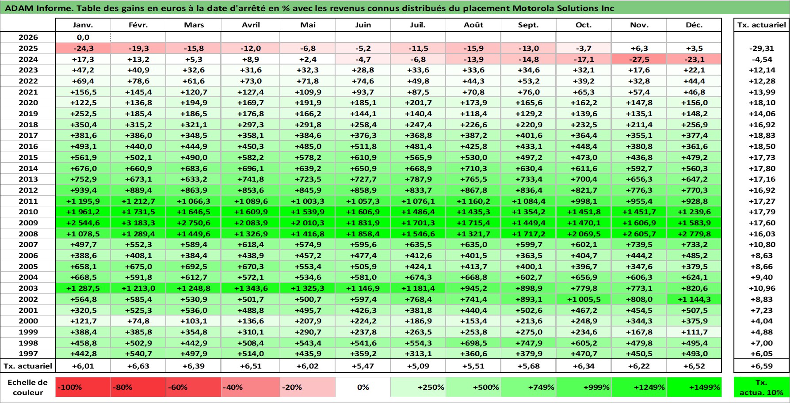The height and width of the screenshot is (403, 790).
Task: Click the Juil. column header
Action: [418, 25]
